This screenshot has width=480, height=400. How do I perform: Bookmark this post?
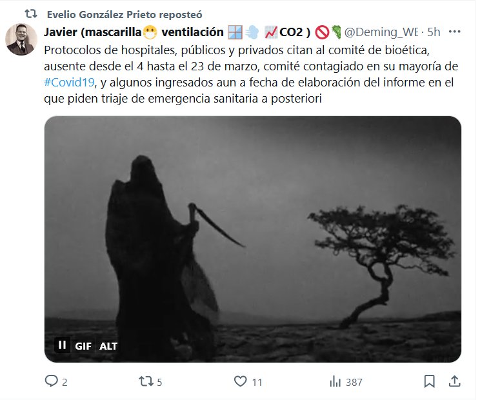429,382
